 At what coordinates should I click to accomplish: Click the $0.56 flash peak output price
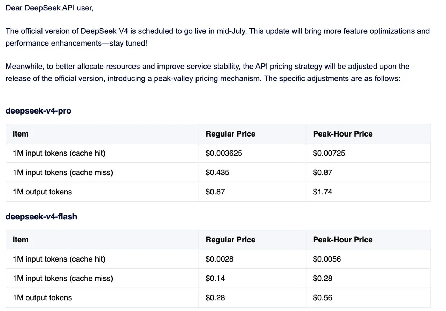pyautogui.click(x=323, y=298)
